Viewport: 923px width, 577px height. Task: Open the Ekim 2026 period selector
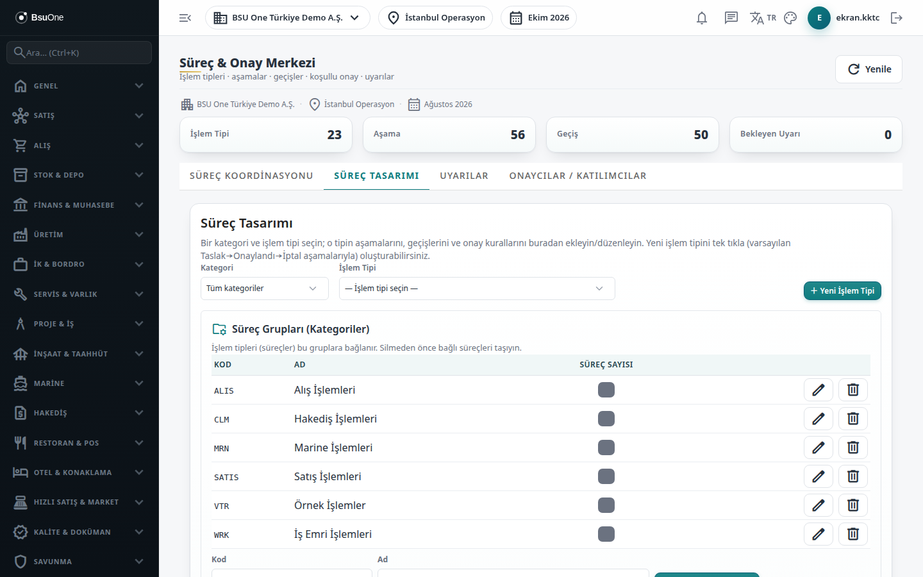pyautogui.click(x=538, y=18)
